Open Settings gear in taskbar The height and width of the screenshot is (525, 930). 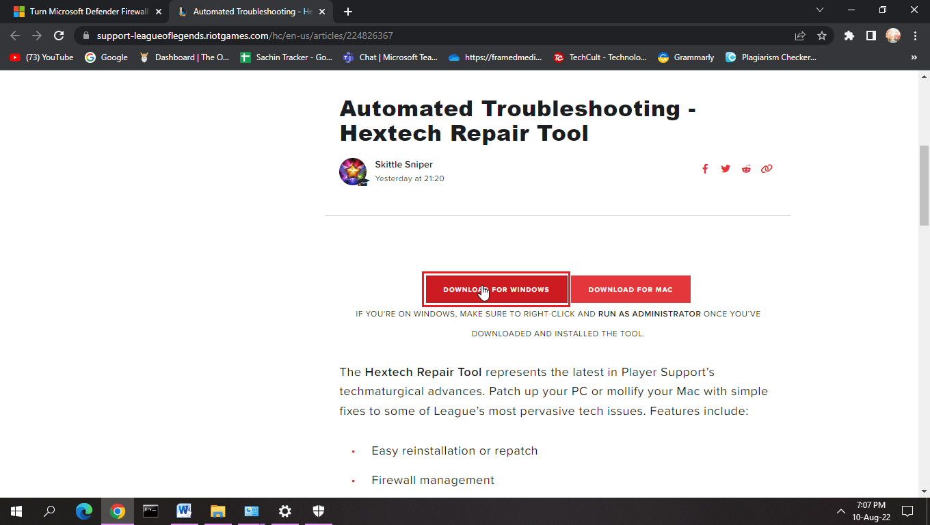pyautogui.click(x=285, y=511)
